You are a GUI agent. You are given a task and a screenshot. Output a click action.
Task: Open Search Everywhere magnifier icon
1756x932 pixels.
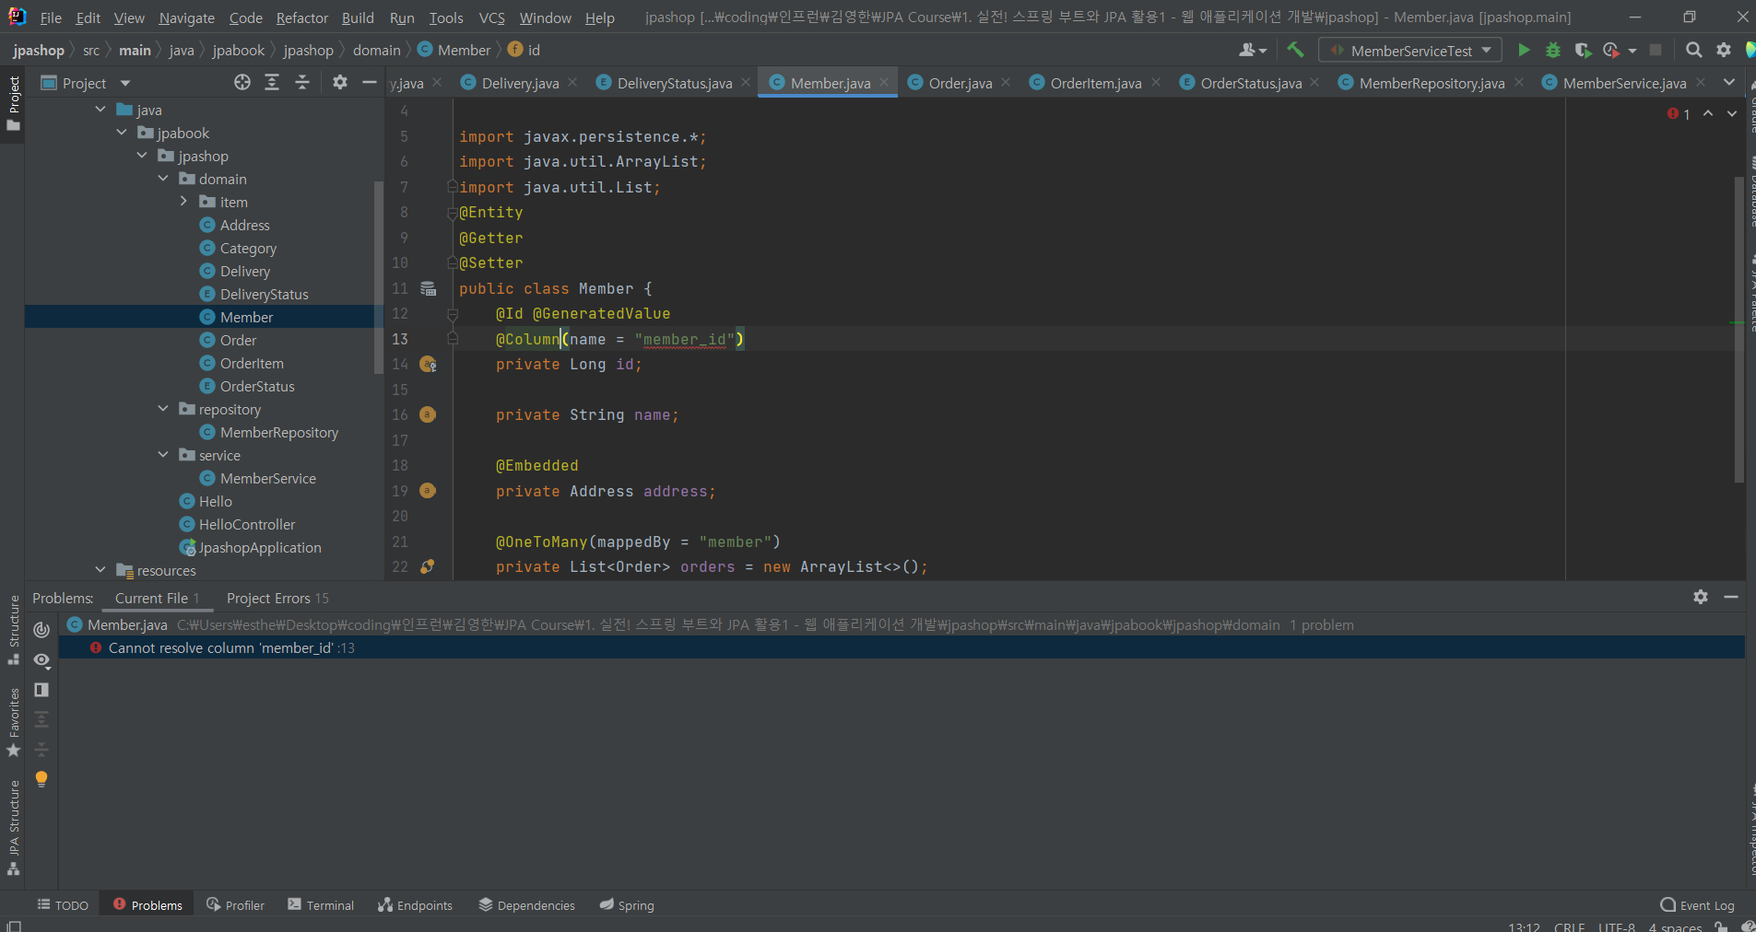pos(1693,51)
